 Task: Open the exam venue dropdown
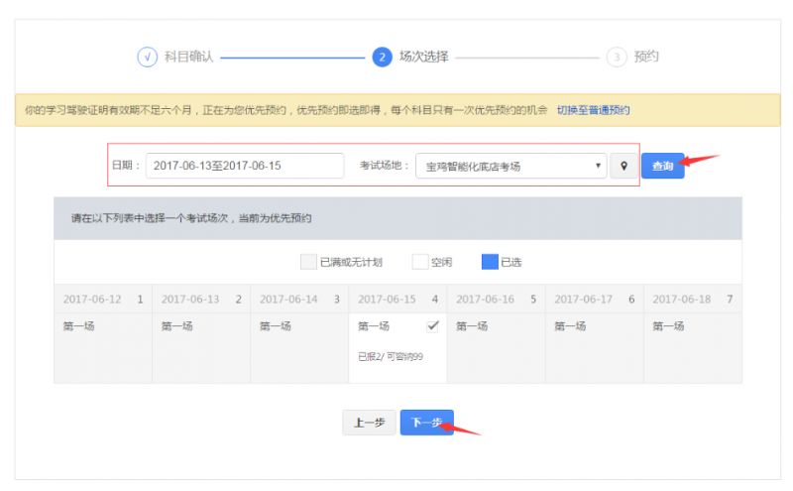tap(510, 166)
